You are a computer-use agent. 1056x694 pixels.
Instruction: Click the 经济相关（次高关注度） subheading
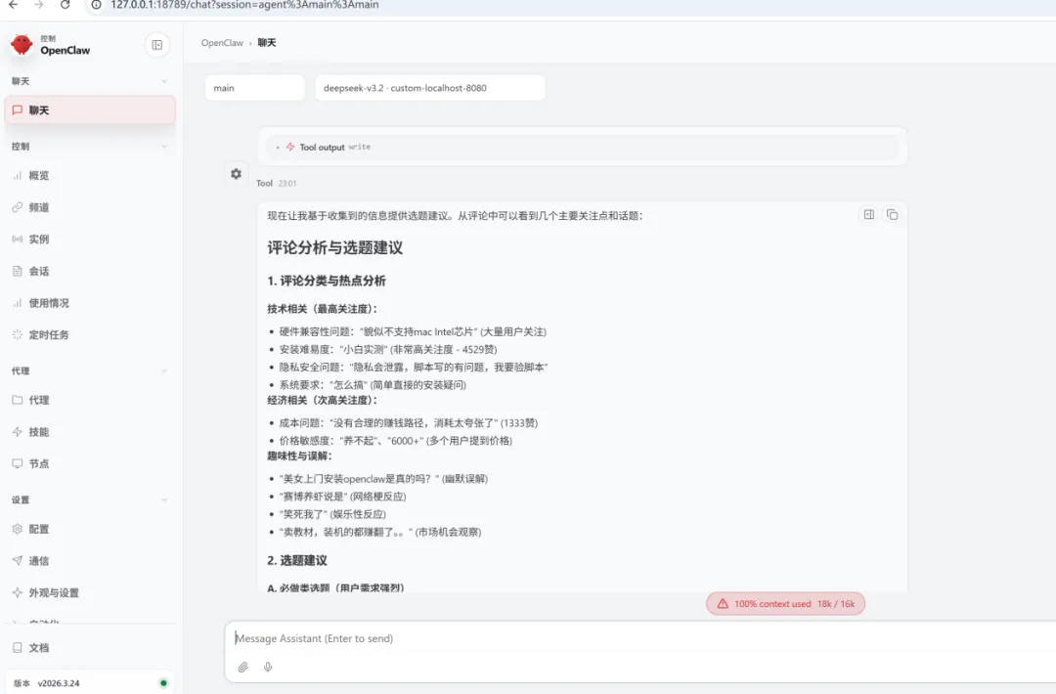click(322, 401)
